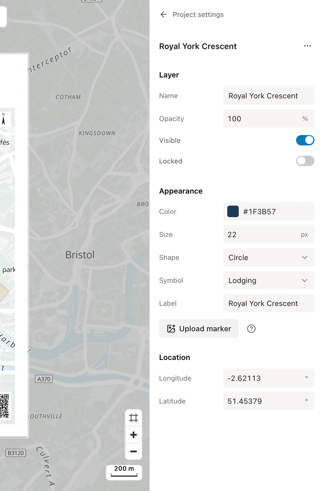Click the 200 m scale bar
The image size is (323, 491).
(124, 472)
